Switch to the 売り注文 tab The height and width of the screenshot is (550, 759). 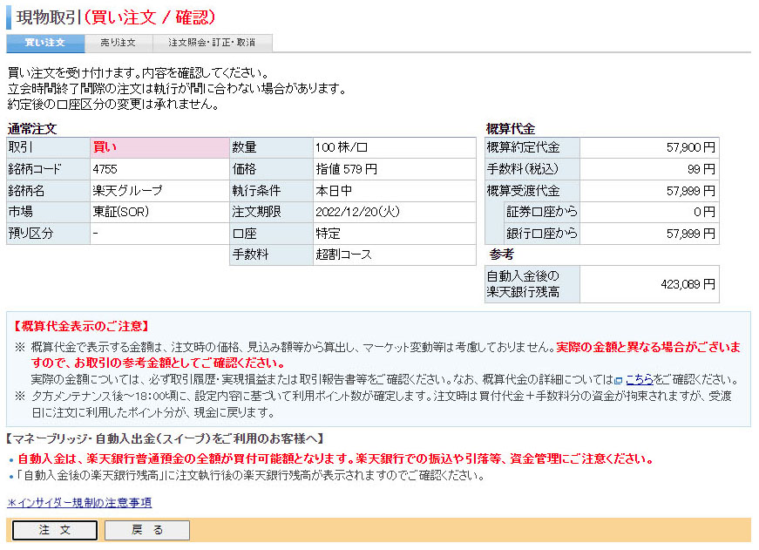[119, 43]
